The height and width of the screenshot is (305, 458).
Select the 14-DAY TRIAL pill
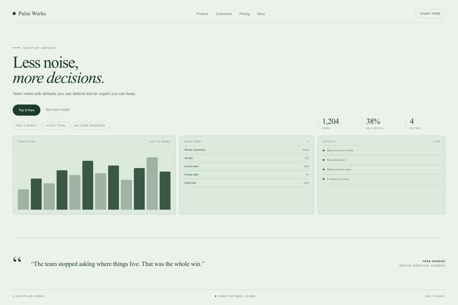point(56,125)
